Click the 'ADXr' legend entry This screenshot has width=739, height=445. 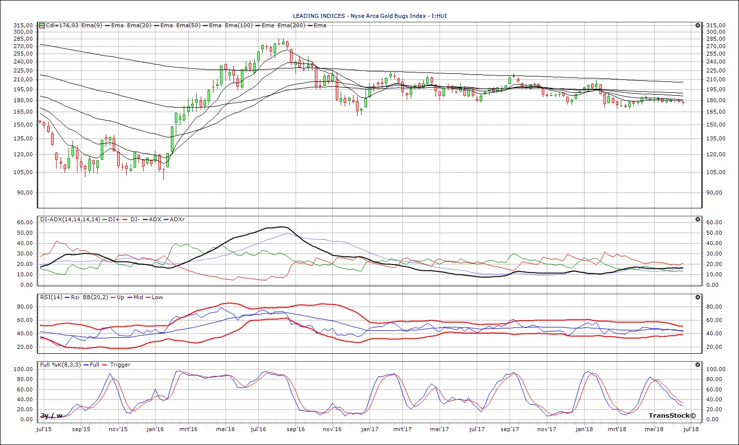(177, 219)
